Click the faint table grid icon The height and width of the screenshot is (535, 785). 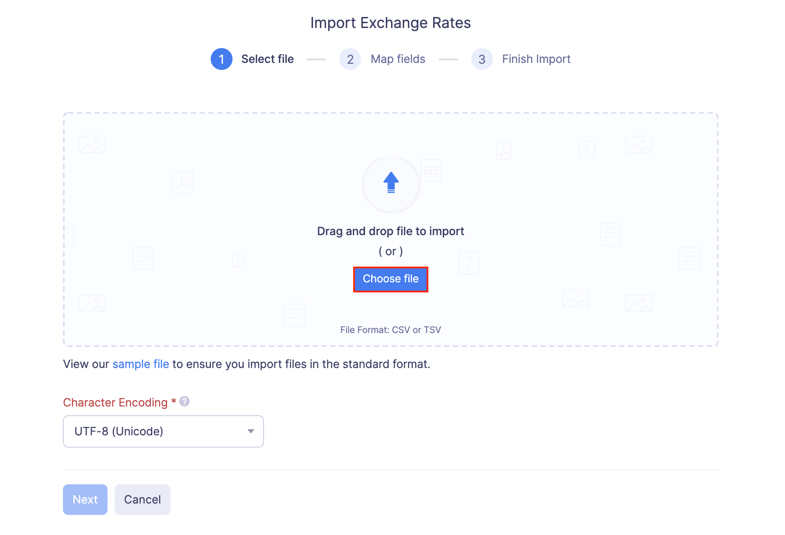pyautogui.click(x=431, y=170)
